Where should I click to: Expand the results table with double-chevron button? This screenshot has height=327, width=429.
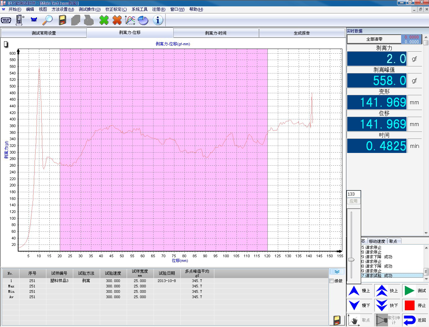coord(337,272)
